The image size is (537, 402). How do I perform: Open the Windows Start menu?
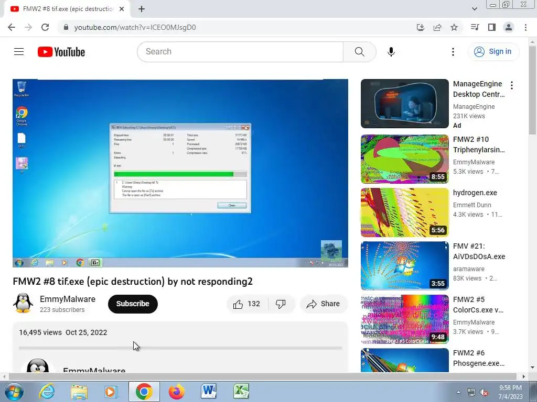14,392
